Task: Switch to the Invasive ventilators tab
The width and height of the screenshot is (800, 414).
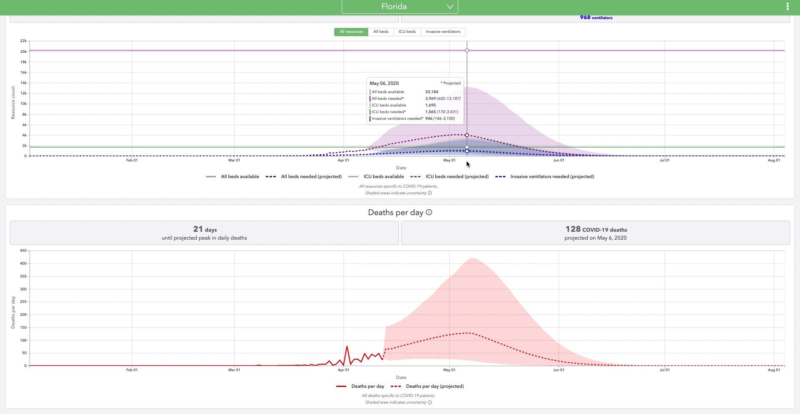Action: point(442,32)
